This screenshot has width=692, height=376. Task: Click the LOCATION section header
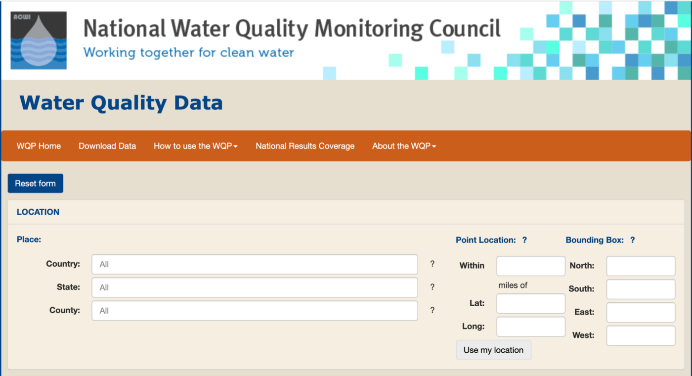(x=38, y=212)
